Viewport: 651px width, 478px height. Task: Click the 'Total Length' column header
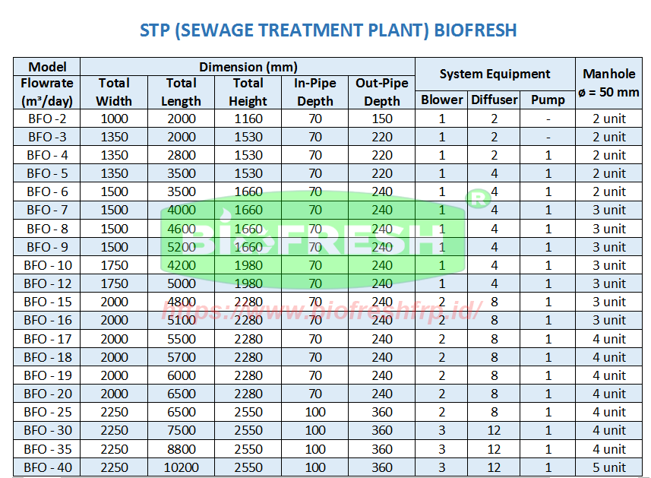[181, 92]
